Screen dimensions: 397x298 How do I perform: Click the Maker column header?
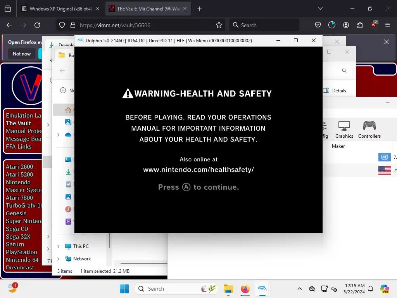(x=338, y=146)
